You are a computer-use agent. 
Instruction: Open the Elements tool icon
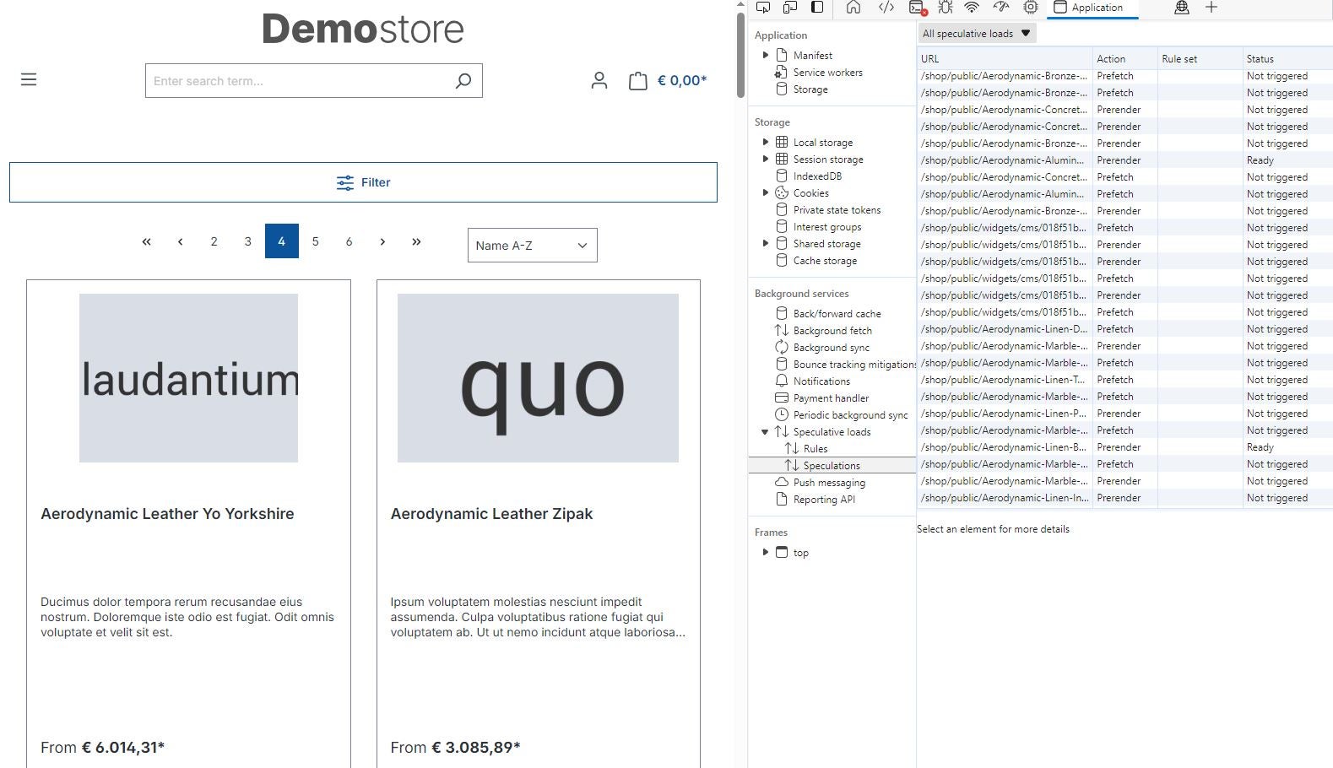click(886, 8)
